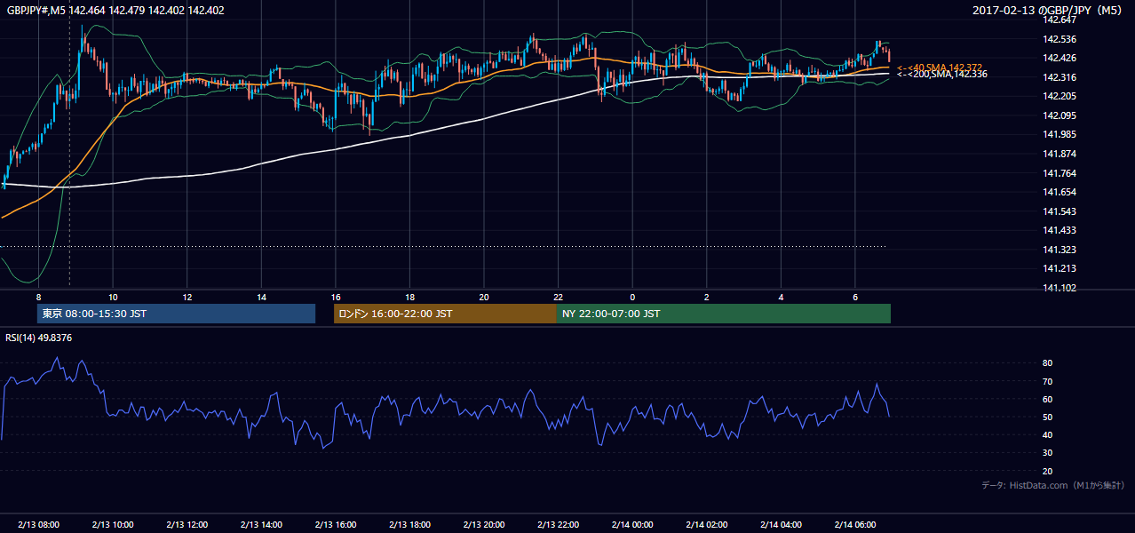Click RSI scale value 80

point(1047,363)
